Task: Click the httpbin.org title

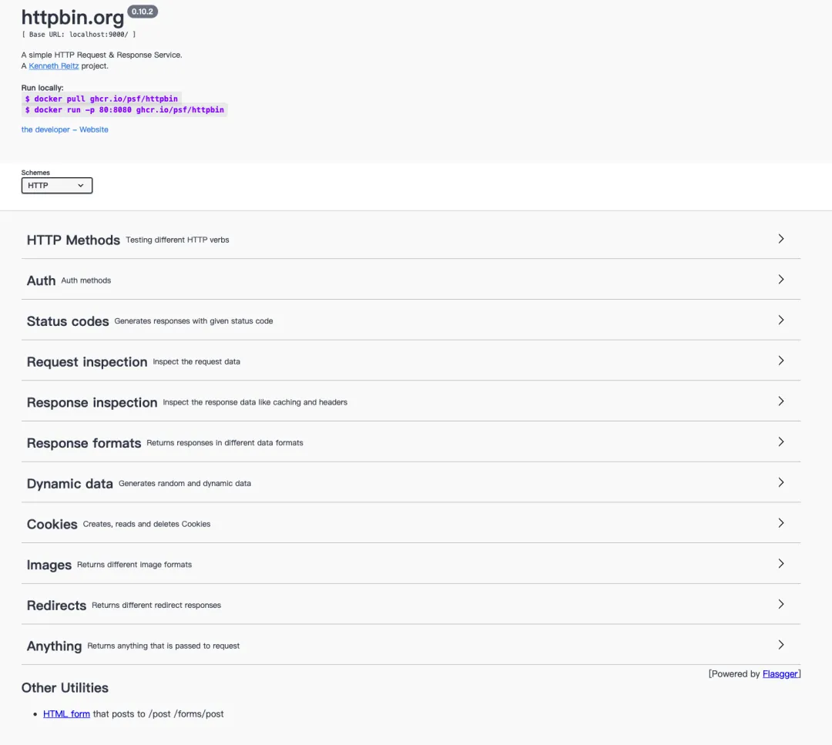Action: [x=72, y=18]
